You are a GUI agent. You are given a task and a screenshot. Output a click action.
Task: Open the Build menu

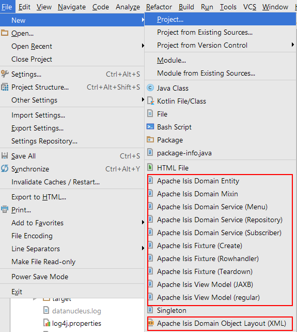point(186,7)
